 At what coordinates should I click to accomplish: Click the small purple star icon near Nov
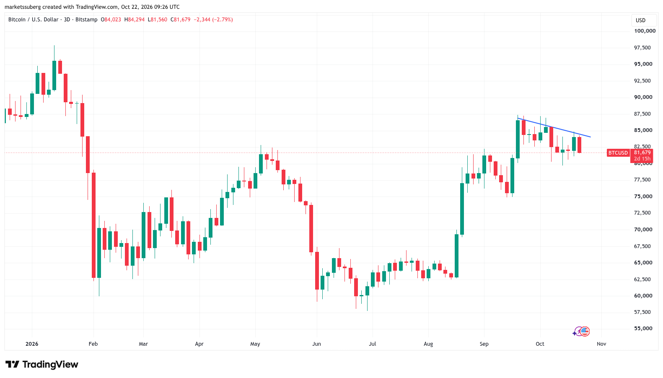575,334
